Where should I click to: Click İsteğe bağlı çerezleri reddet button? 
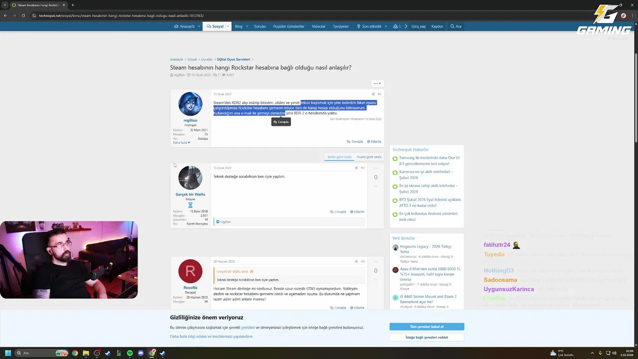(427, 338)
